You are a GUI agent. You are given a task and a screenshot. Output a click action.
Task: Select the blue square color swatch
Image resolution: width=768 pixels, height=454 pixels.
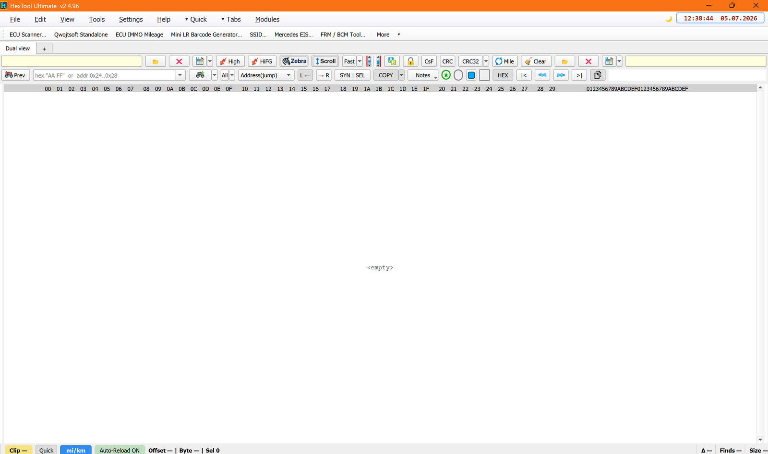click(x=471, y=75)
